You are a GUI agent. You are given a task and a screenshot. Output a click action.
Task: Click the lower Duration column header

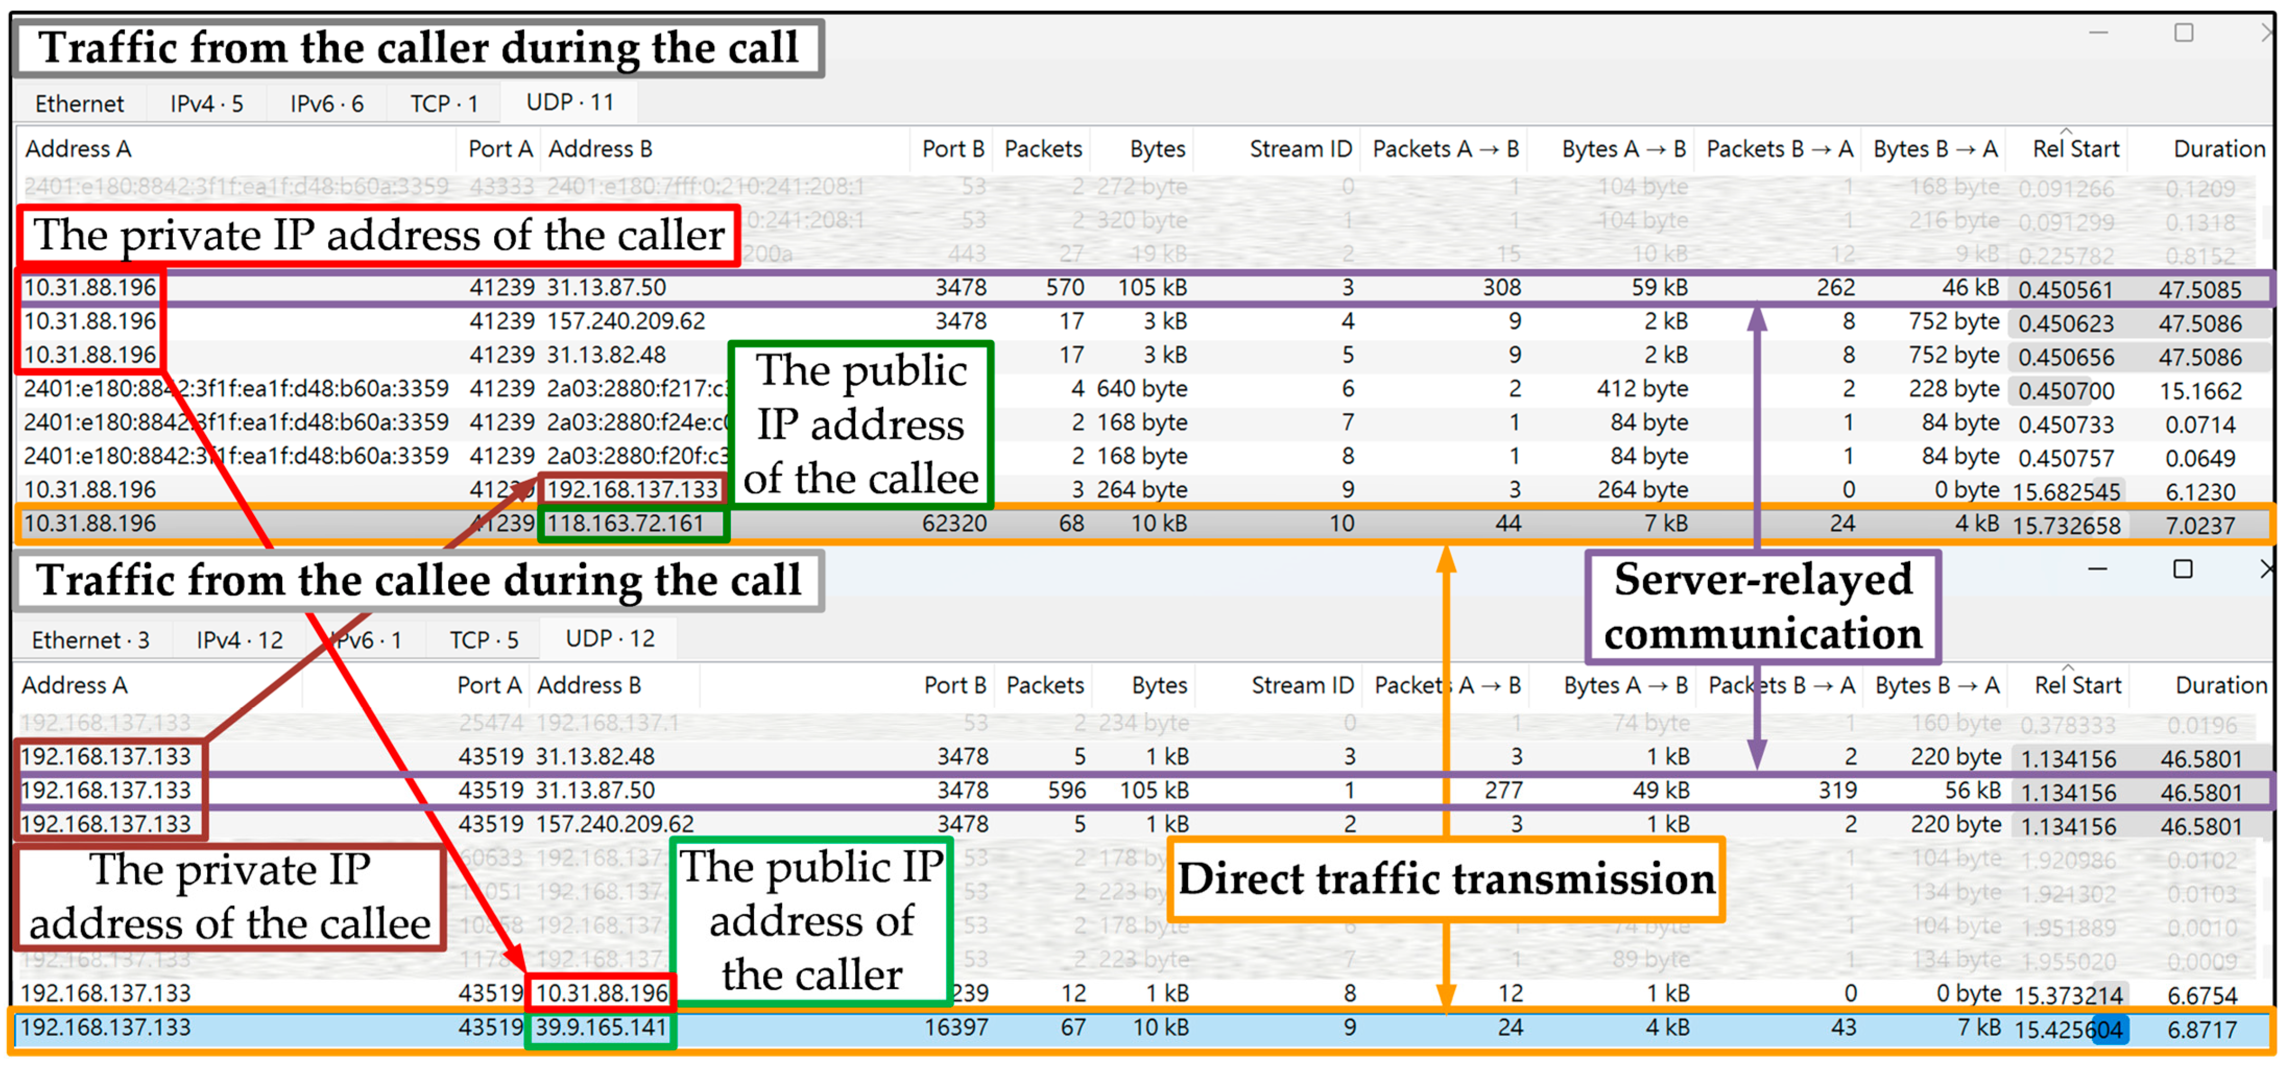[x=2220, y=685]
